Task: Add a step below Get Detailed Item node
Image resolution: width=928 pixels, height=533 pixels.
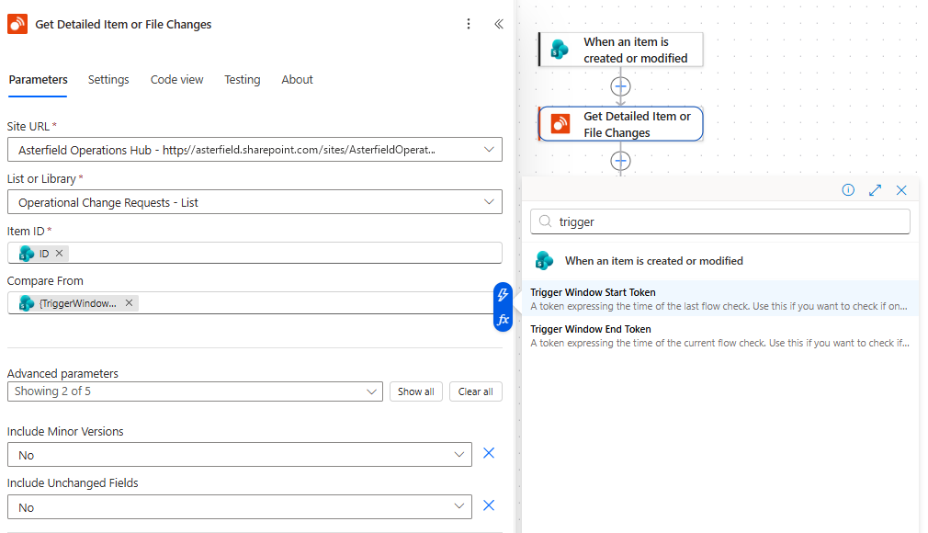Action: tap(620, 161)
